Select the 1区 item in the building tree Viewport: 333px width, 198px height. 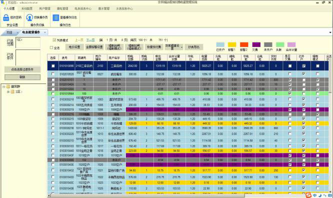[19, 92]
